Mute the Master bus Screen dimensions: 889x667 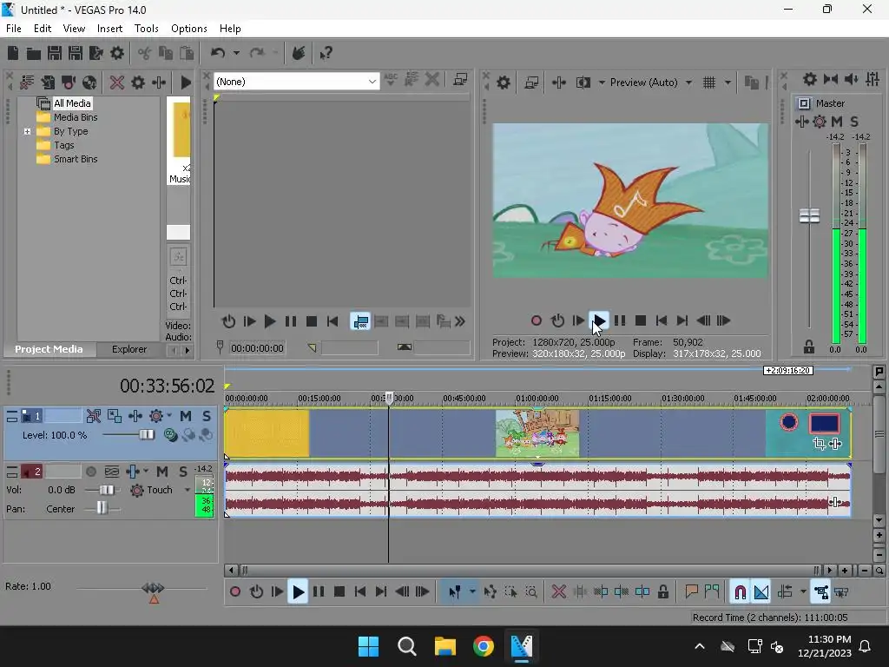(837, 122)
